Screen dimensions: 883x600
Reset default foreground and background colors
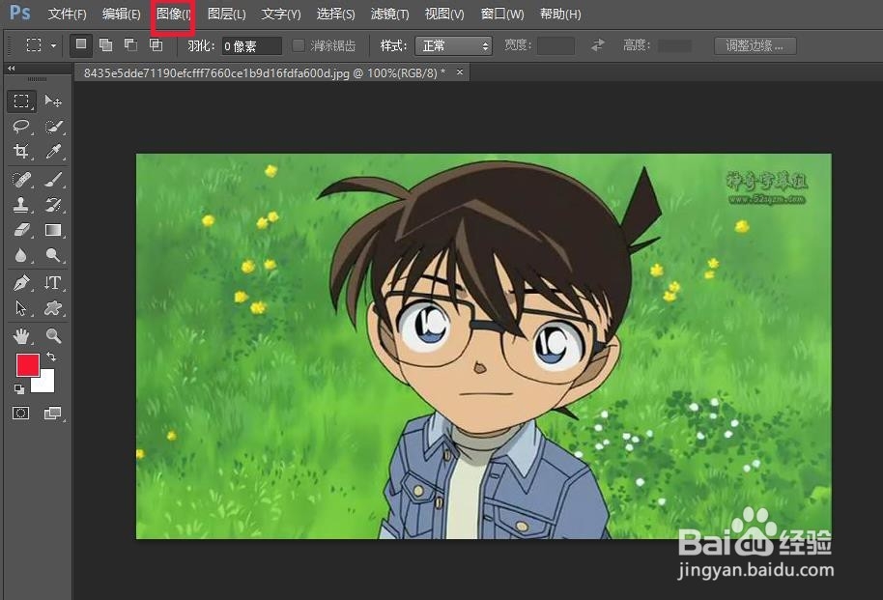tap(19, 389)
